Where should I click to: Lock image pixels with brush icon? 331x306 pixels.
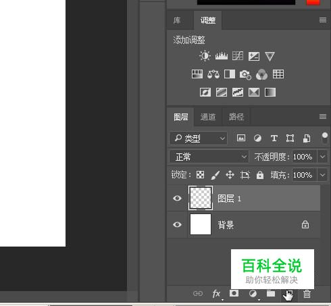pos(215,175)
